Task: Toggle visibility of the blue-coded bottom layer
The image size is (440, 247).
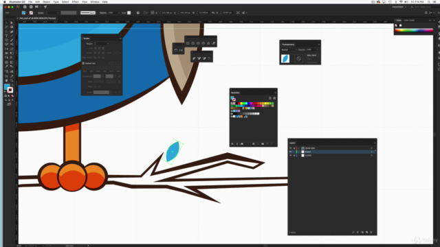Action: pyautogui.click(x=290, y=156)
